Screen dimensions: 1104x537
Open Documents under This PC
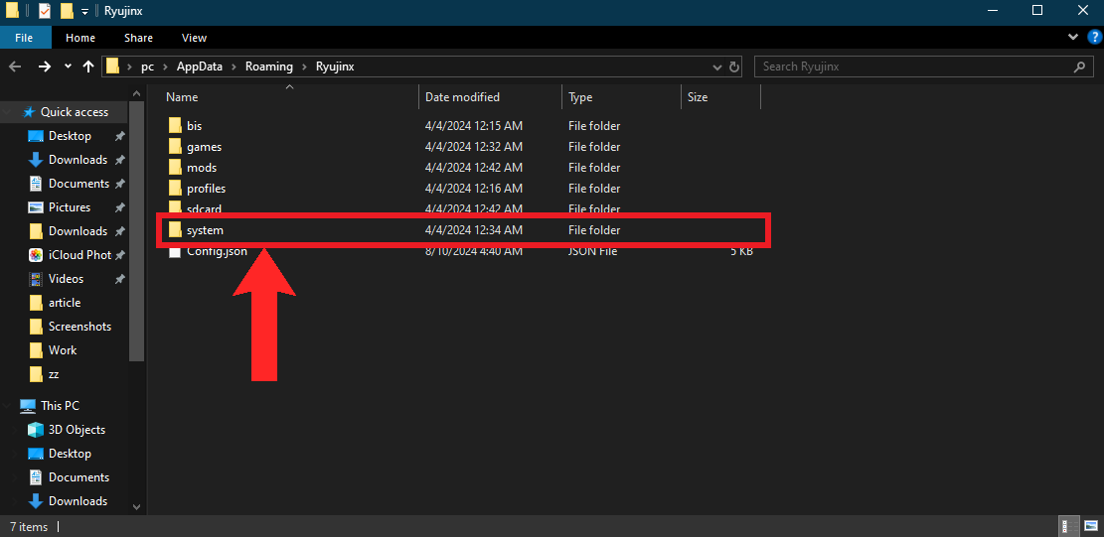pos(79,477)
